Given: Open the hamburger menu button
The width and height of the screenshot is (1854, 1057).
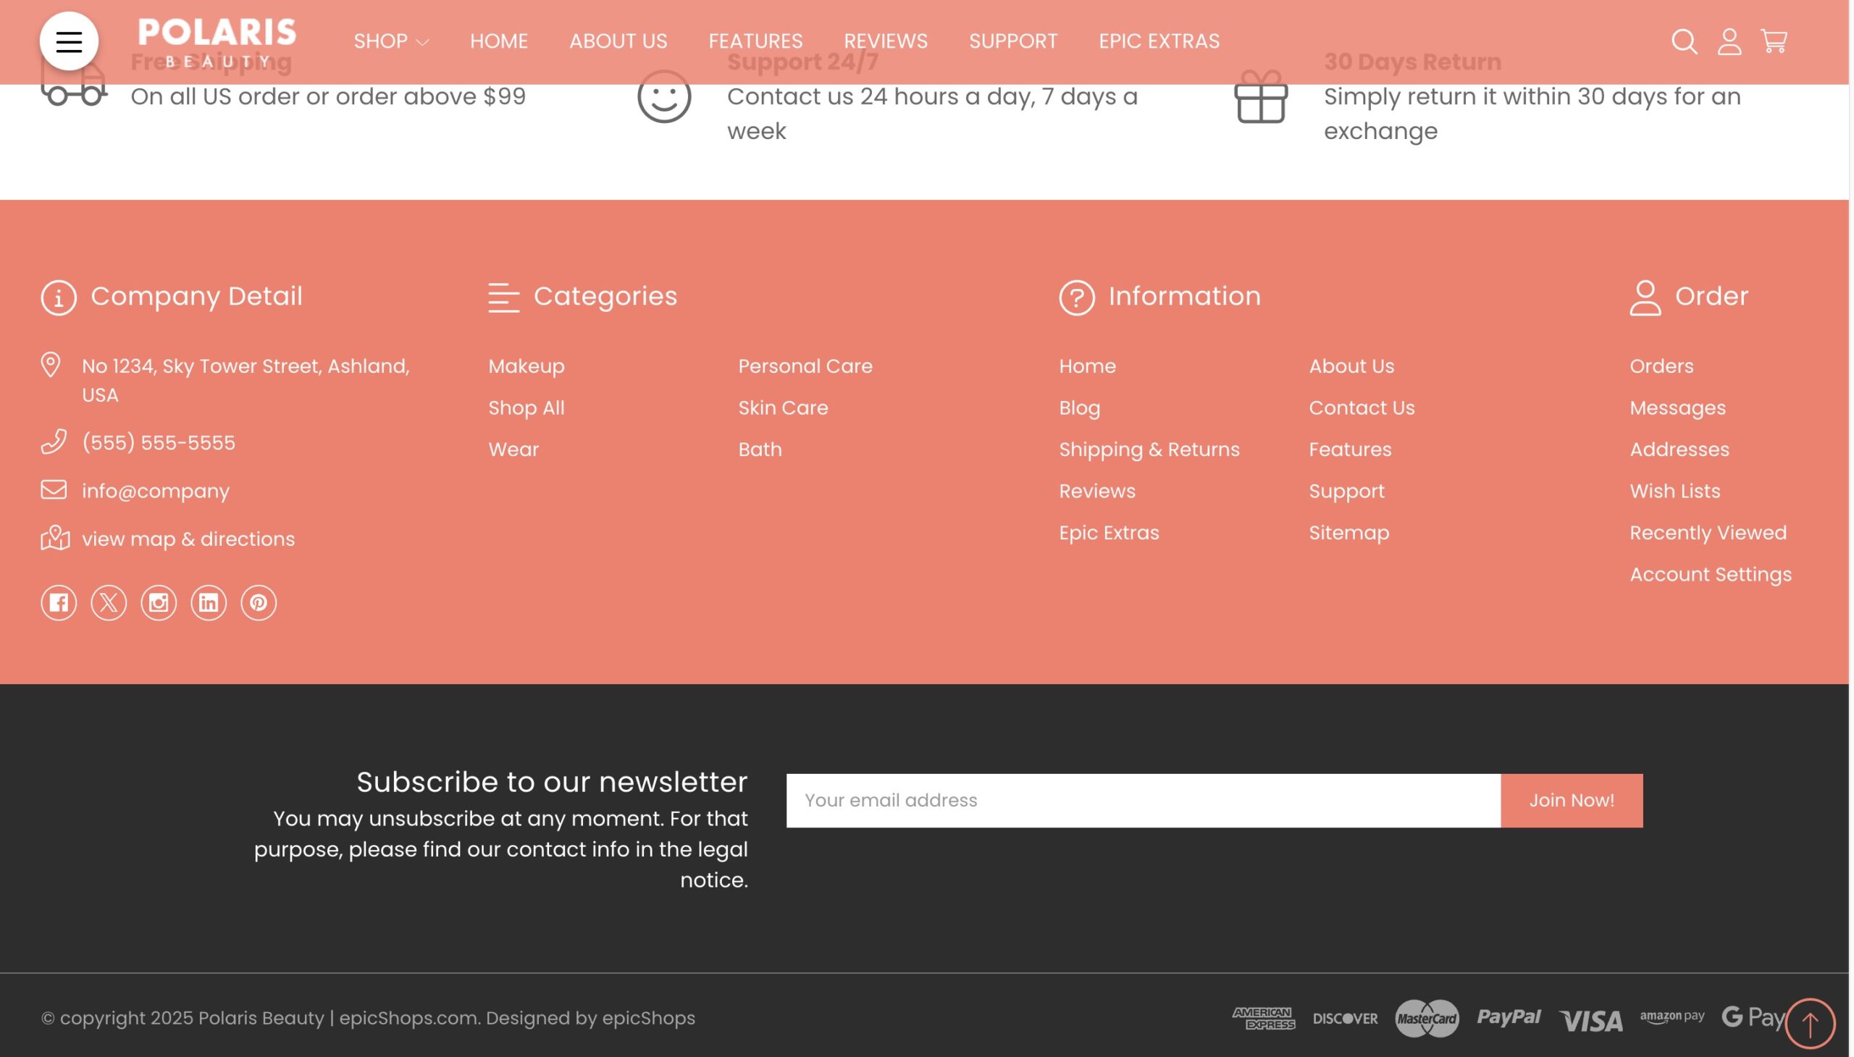Looking at the screenshot, I should pyautogui.click(x=69, y=41).
